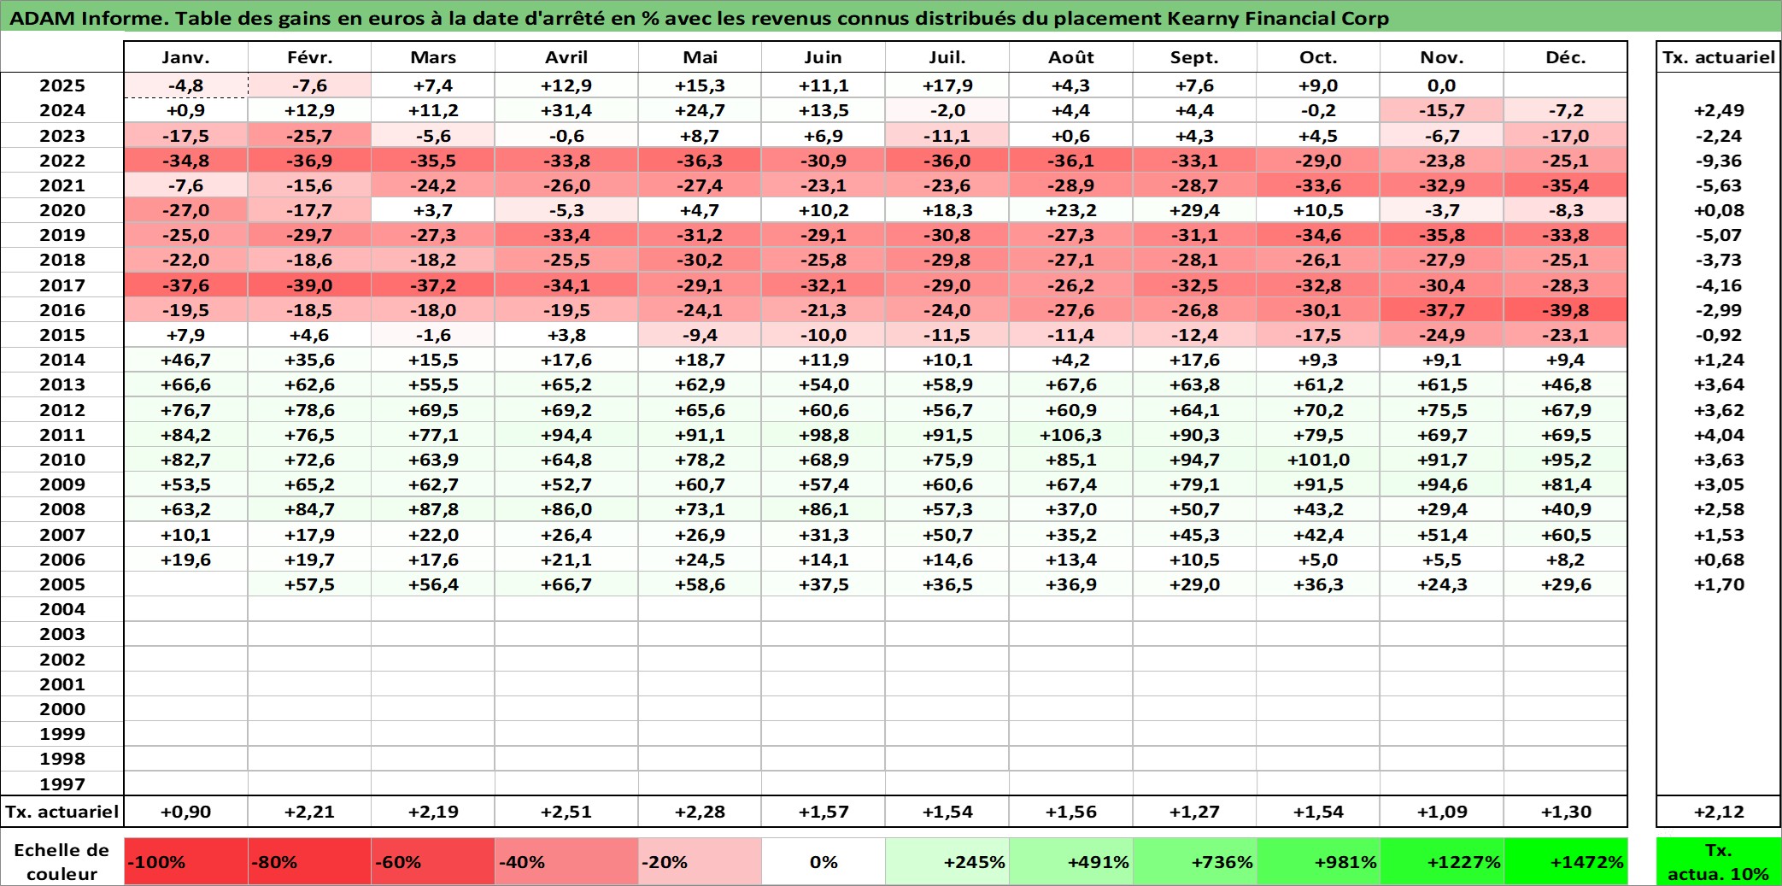The height and width of the screenshot is (886, 1782).
Task: Click the +2,49 actuarial rate for 2024
Action: [x=1719, y=110]
